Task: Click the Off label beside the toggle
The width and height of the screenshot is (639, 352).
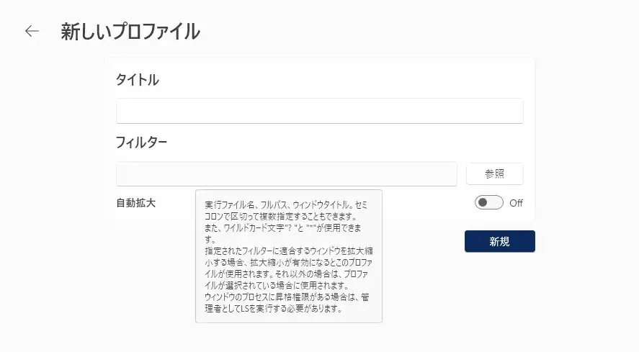Action: click(516, 203)
